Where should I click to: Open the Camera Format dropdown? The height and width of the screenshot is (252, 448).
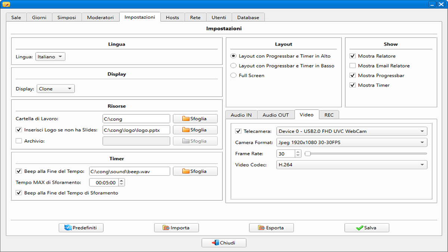click(352, 143)
